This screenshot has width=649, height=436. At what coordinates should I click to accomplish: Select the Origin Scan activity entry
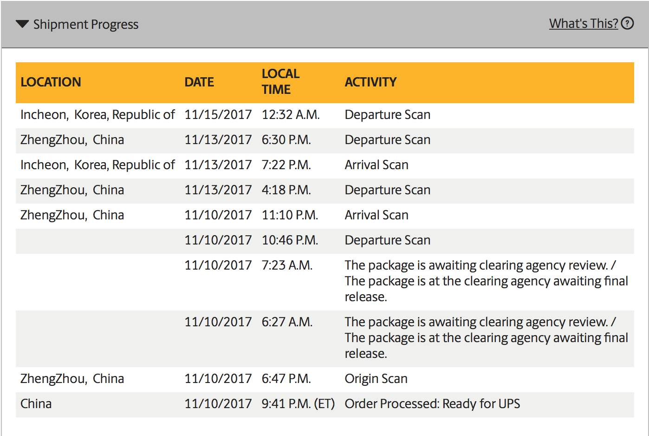376,379
